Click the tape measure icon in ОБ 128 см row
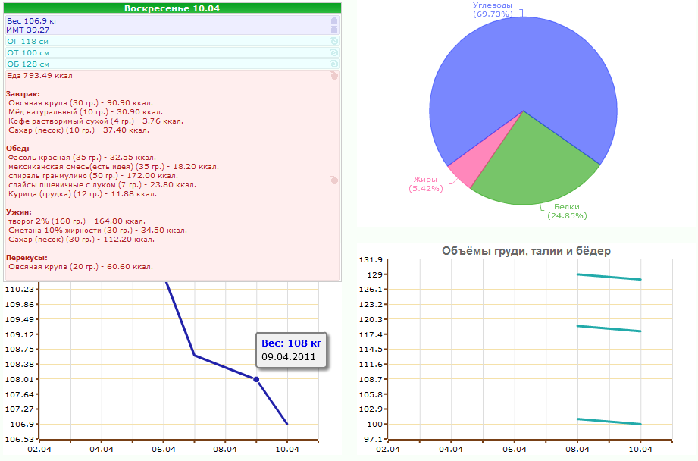698x461 pixels. point(334,64)
